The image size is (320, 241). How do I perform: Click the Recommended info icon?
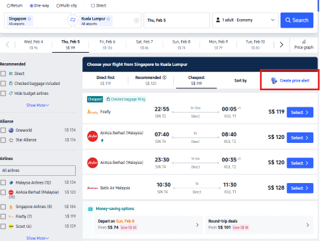[165, 78]
